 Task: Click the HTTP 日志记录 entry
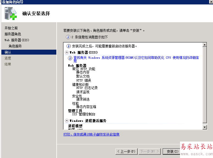[x=87, y=88]
